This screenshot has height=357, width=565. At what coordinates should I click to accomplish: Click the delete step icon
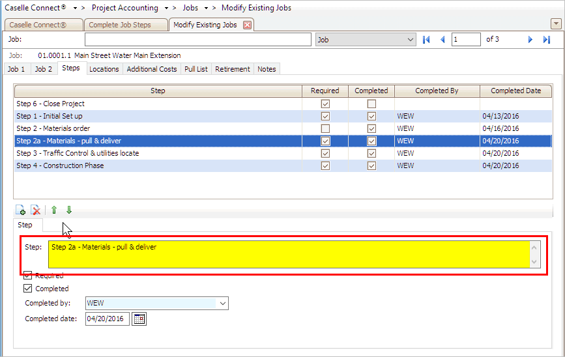[x=36, y=210]
